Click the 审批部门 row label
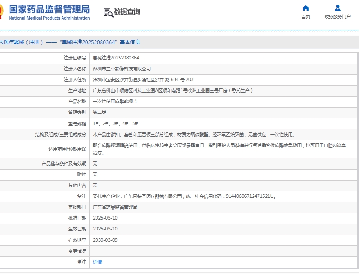The width and height of the screenshot is (359, 274). tap(77, 207)
